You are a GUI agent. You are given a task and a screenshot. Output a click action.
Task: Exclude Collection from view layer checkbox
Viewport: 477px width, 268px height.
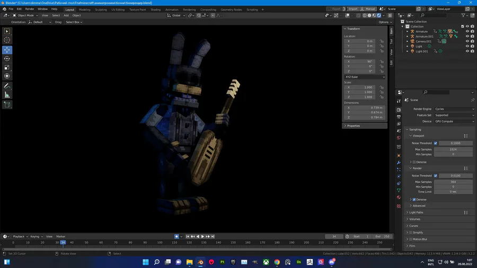pyautogui.click(x=462, y=26)
